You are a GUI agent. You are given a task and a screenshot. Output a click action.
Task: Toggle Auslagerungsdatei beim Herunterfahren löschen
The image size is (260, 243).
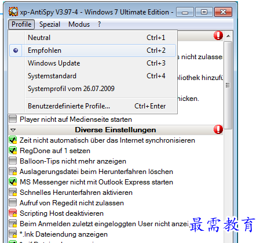pos(13,171)
